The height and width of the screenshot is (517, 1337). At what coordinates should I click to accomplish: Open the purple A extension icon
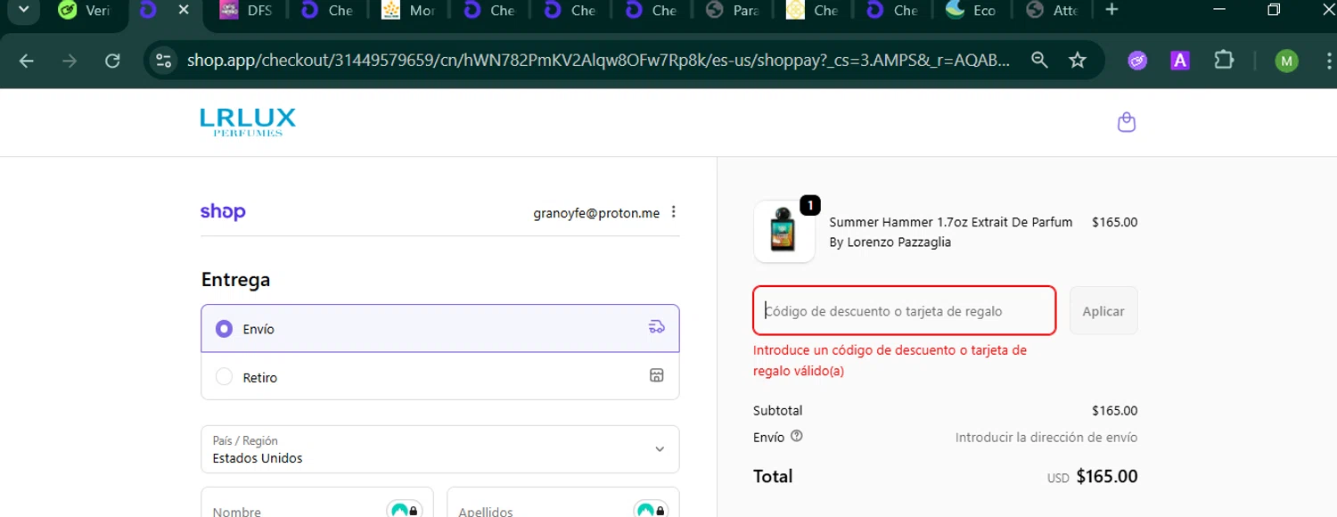[x=1180, y=61]
